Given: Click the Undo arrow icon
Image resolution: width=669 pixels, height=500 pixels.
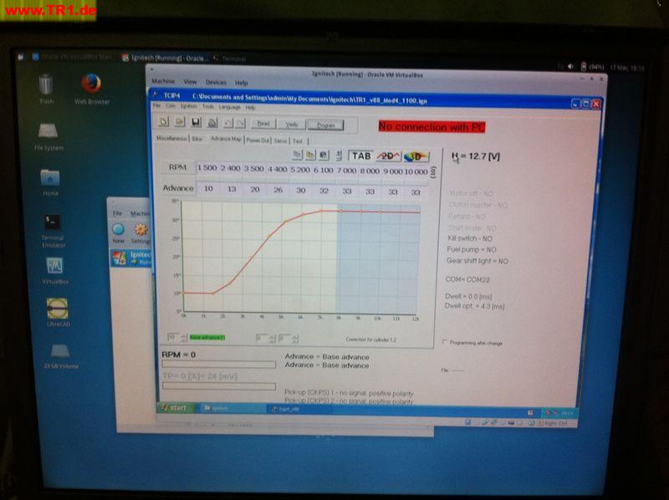Looking at the screenshot, I should (x=228, y=123).
